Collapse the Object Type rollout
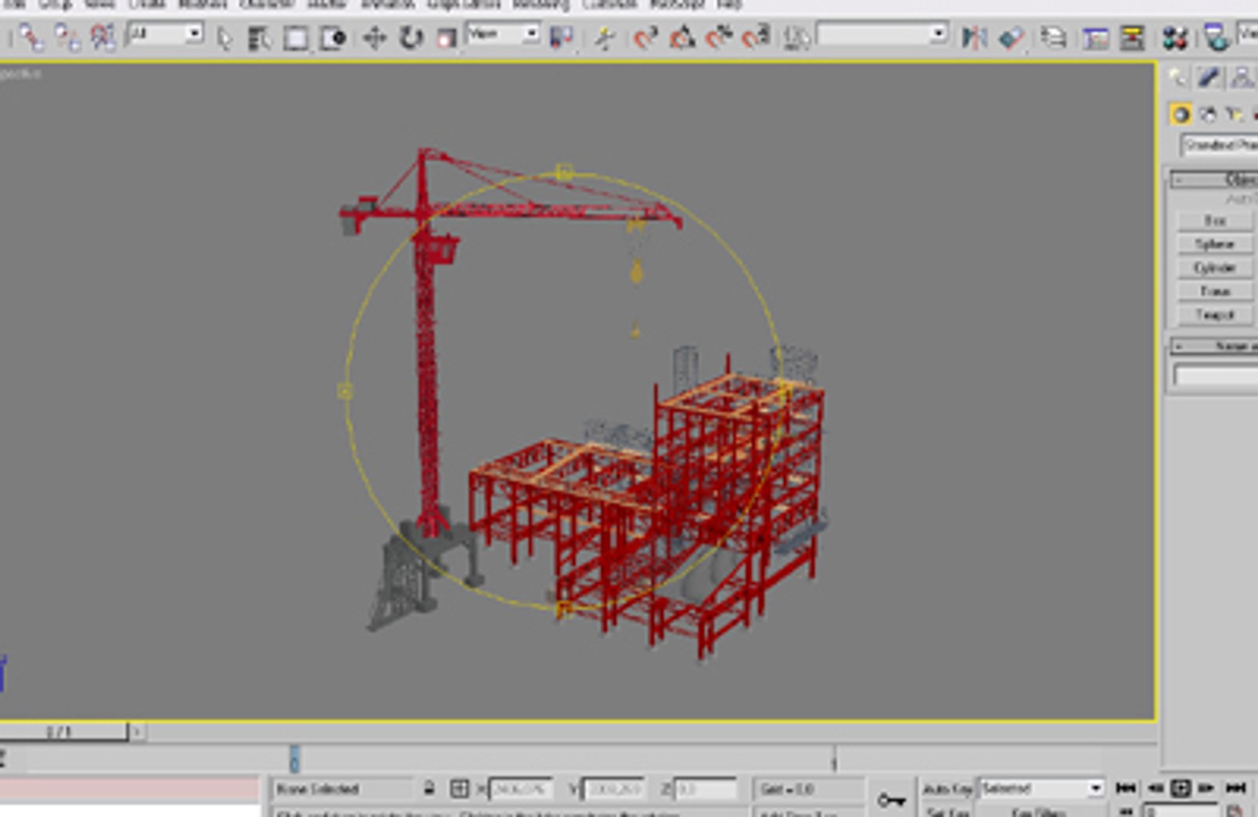The image size is (1258, 817). [1214, 179]
